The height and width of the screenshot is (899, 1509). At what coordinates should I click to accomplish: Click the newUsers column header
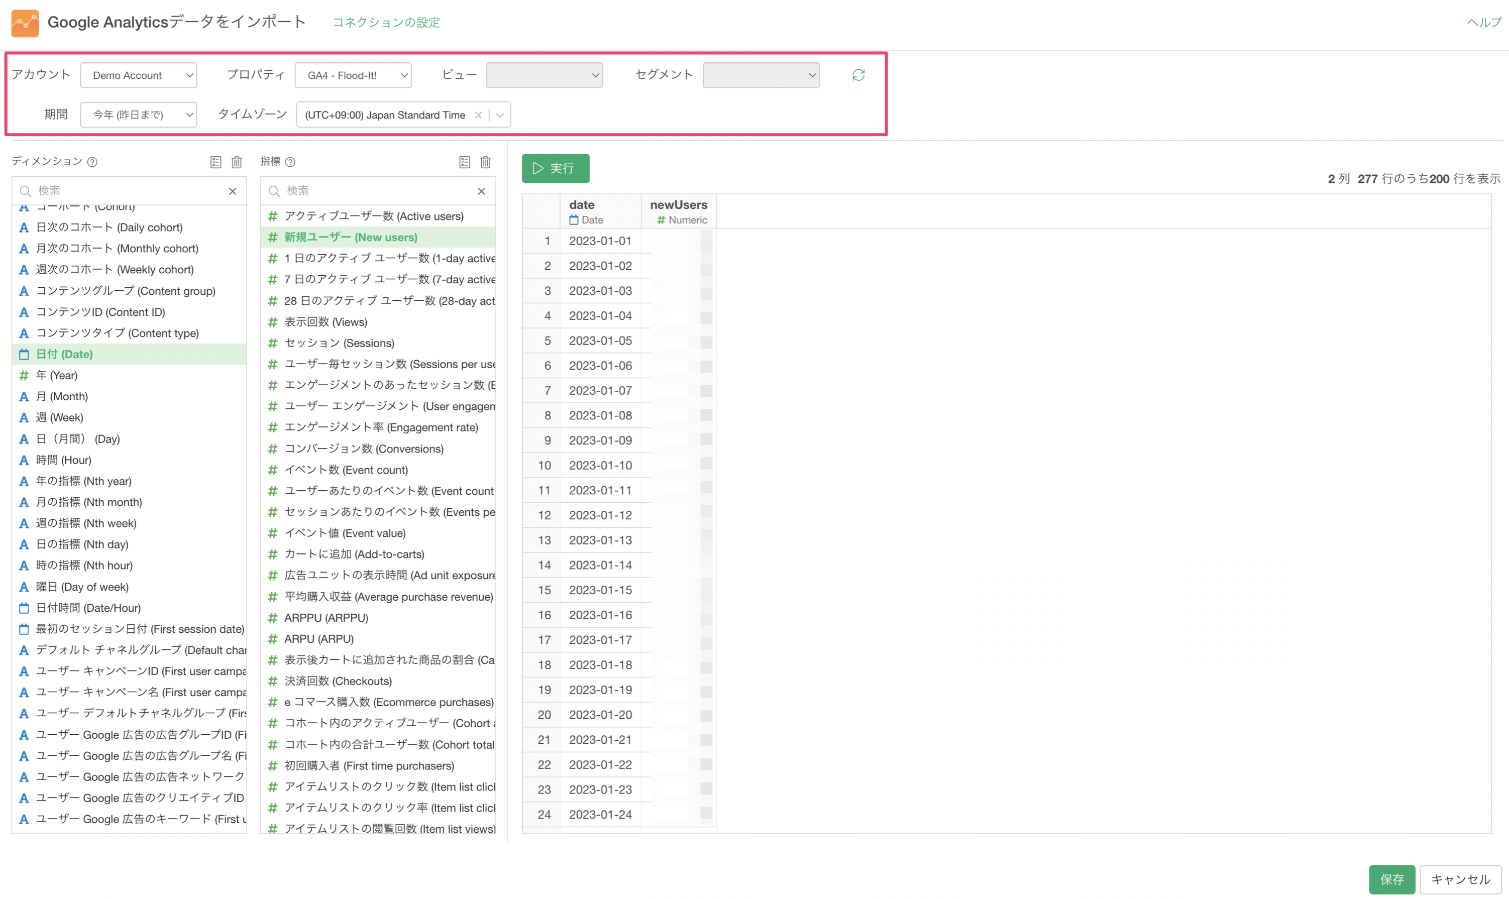pyautogui.click(x=679, y=211)
